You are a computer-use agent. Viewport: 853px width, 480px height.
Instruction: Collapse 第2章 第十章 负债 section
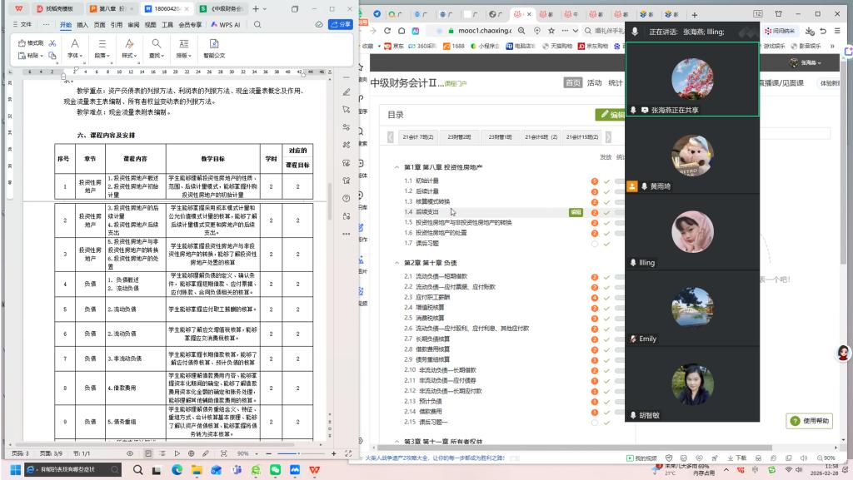(x=396, y=263)
